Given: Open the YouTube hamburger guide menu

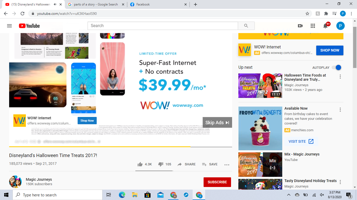Looking at the screenshot, I should coord(9,26).
